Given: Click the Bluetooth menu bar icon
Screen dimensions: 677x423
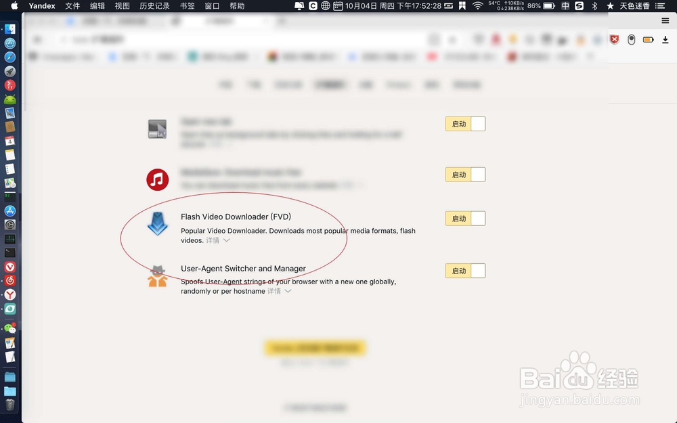Looking at the screenshot, I should point(594,5).
